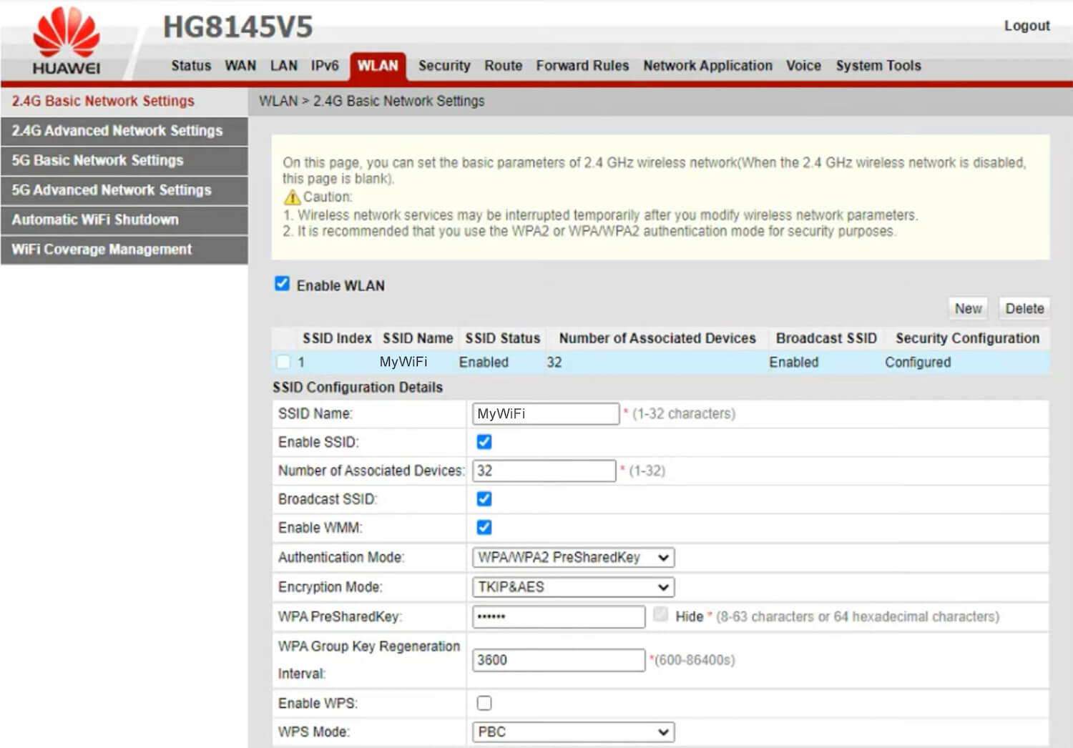Click the caution warning triangle icon
1073x748 pixels.
pos(292,197)
